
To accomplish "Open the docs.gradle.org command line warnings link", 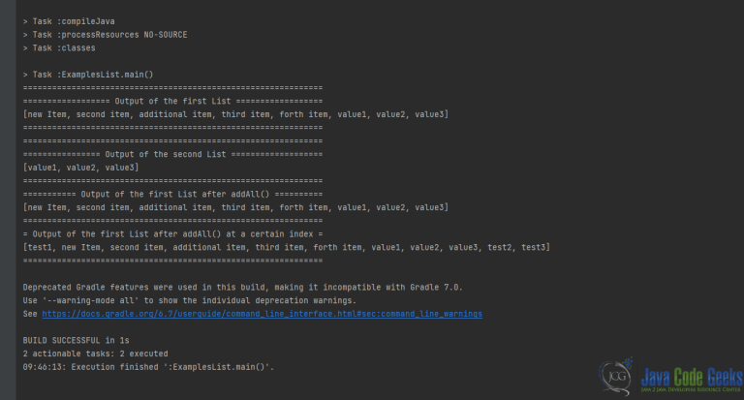I will click(262, 314).
